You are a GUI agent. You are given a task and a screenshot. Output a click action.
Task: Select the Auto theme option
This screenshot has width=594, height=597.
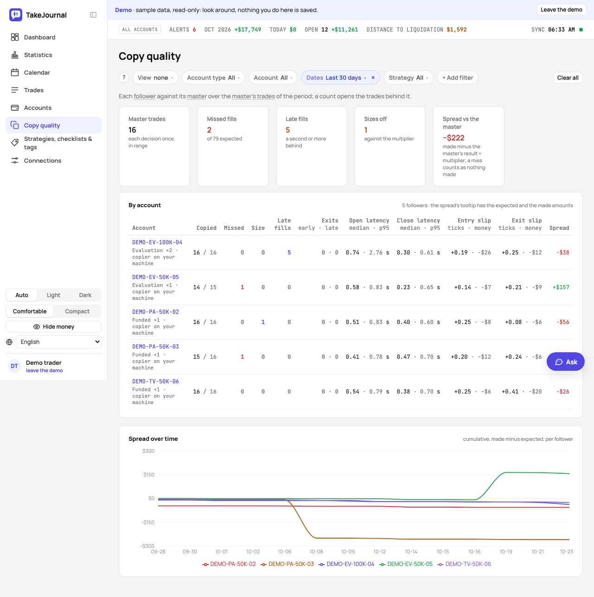point(22,295)
